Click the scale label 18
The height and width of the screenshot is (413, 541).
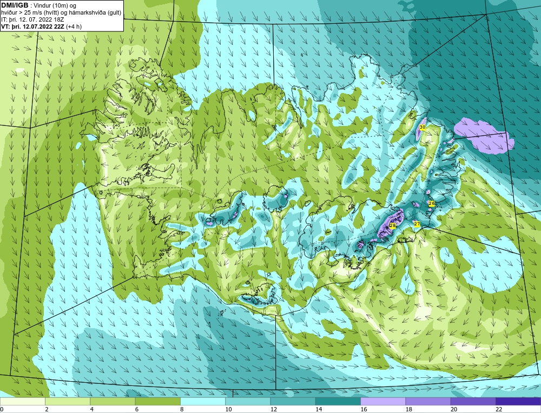click(409, 409)
